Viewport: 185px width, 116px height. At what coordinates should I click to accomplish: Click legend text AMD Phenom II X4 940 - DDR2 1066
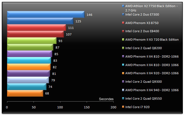(152, 90)
